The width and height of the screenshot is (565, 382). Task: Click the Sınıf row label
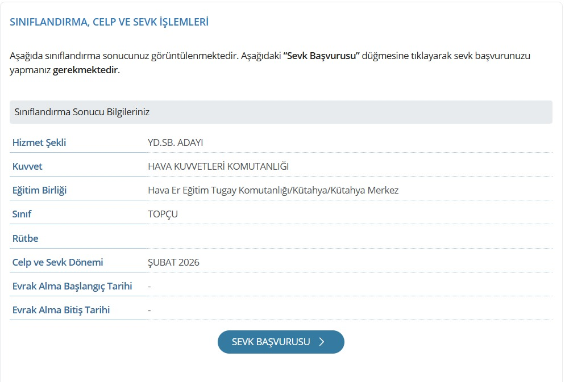point(22,214)
